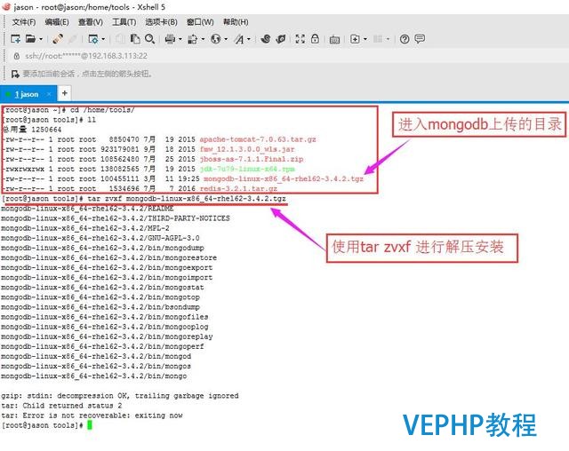Click the apache-tomcat-7.0.63.tar.gz filename
The height and width of the screenshot is (451, 569).
(x=258, y=139)
